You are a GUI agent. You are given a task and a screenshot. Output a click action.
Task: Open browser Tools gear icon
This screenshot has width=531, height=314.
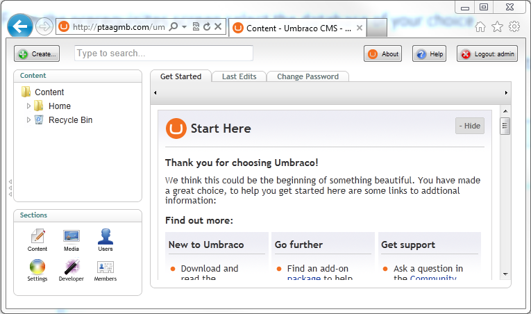[x=514, y=26]
